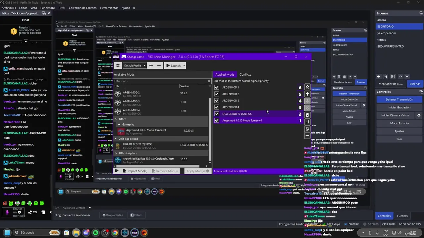This screenshot has width=424, height=238.
Task: Uncheck ARGENMOD 4 in Applied Mods
Action: click(x=217, y=107)
